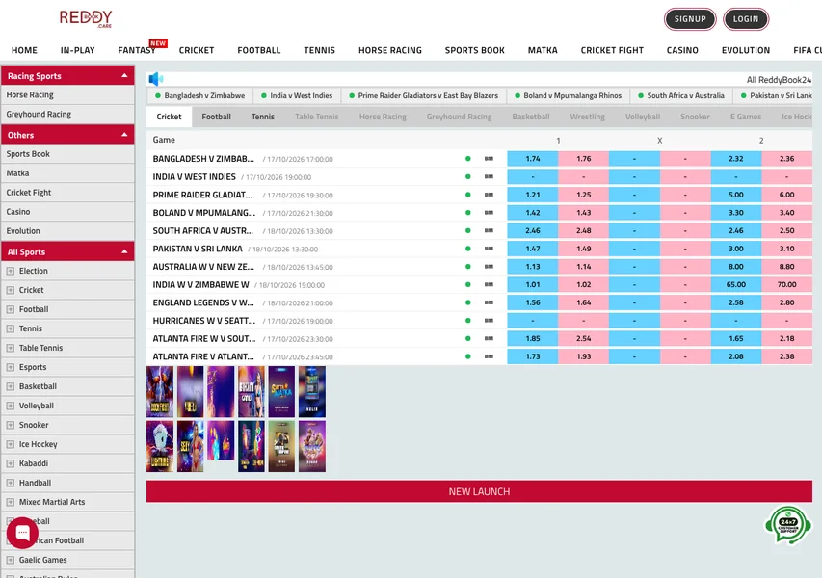Open South Africa v Australia ticker link
The height and width of the screenshot is (578, 822).
[x=680, y=96]
